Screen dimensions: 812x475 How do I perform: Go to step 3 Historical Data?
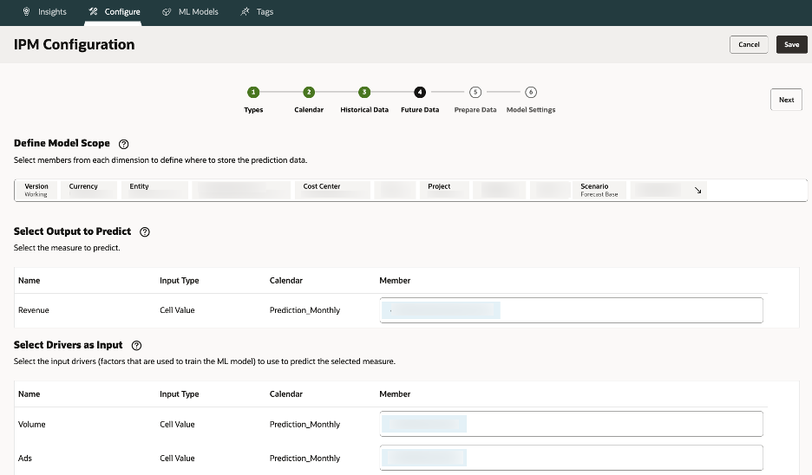click(364, 92)
